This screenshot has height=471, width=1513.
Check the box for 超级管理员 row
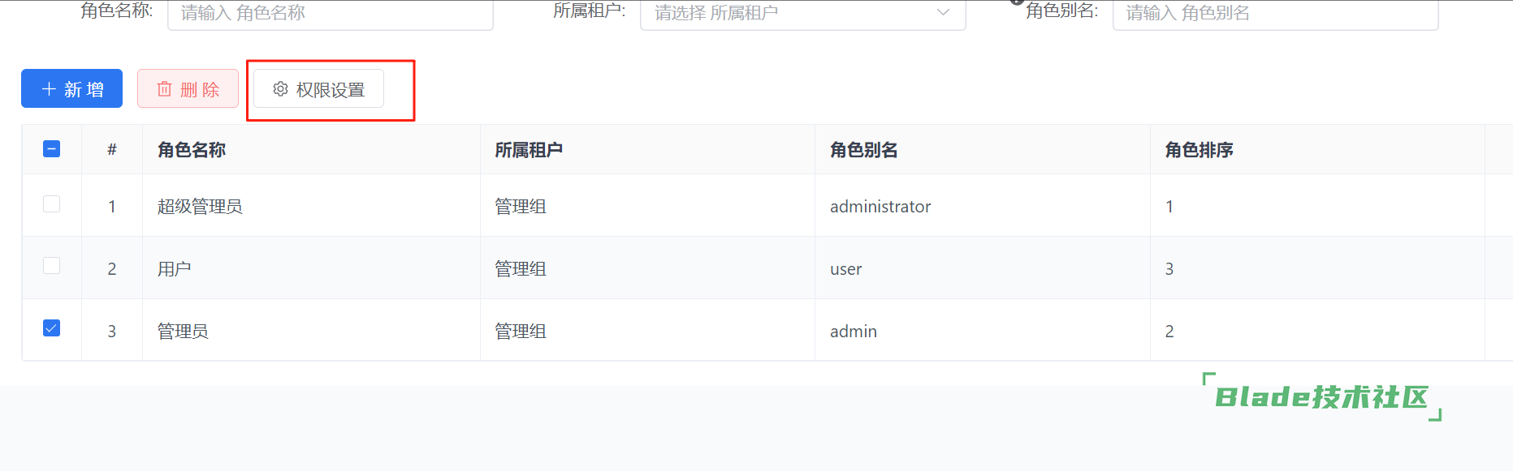[51, 204]
